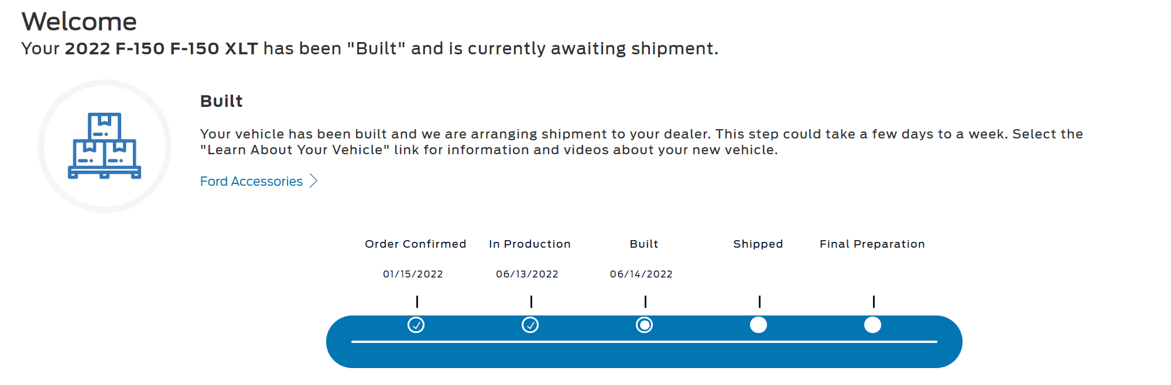1171x385 pixels.
Task: Select the Final Preparation step circle
Action: (x=872, y=325)
